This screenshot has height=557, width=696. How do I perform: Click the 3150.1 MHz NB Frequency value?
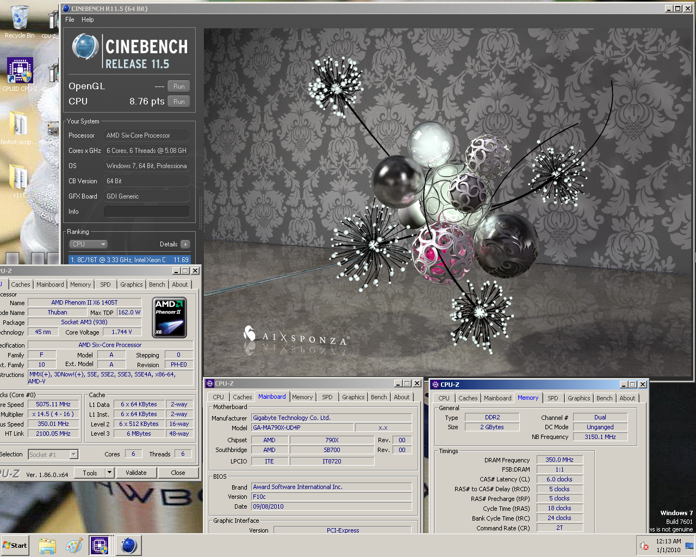(x=600, y=437)
